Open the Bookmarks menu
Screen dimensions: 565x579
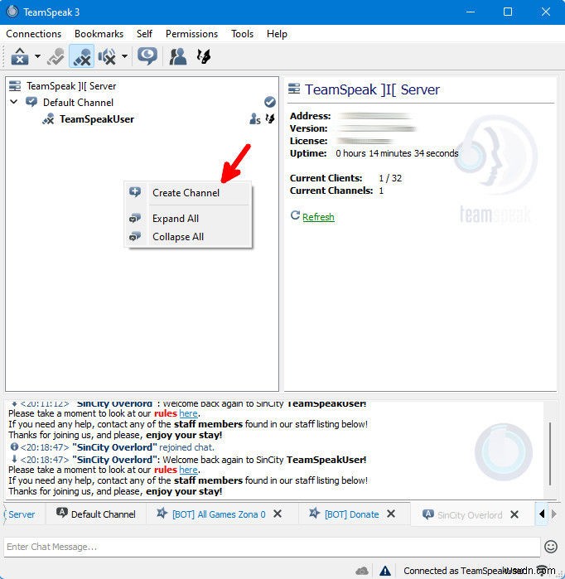(99, 34)
